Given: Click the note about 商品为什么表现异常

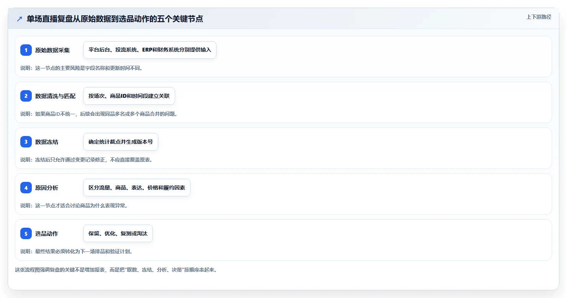Looking at the screenshot, I should click(74, 206).
